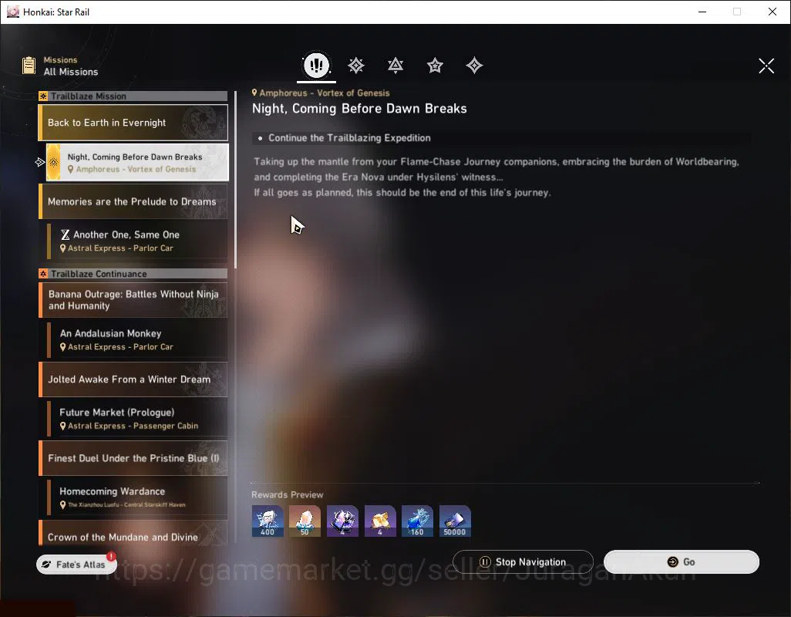View the 50 Stellar Jade reward icon

click(305, 521)
